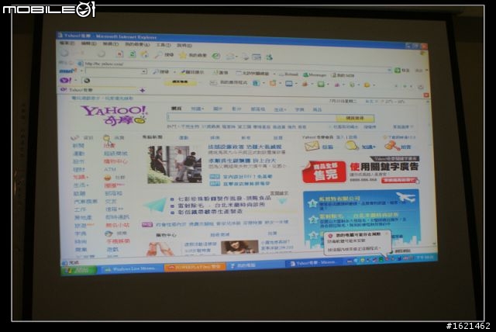Switch to Windows Live Messenger taskbar button
This screenshot has height=332, width=496.
point(129,268)
